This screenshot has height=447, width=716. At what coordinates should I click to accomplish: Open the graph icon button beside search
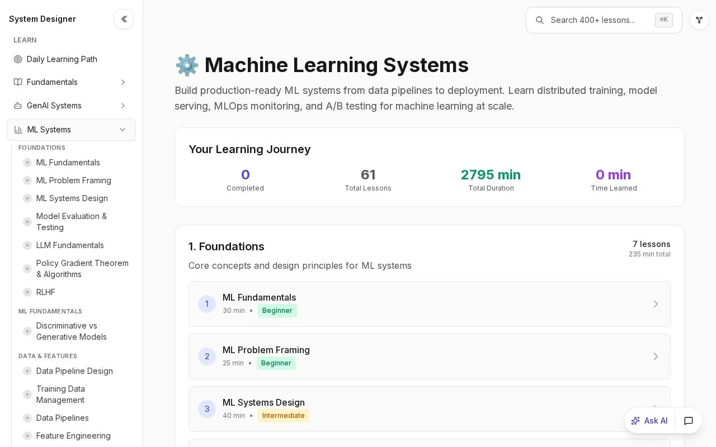[x=699, y=20]
